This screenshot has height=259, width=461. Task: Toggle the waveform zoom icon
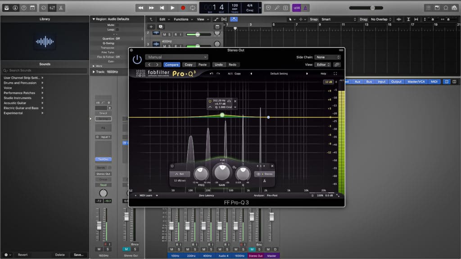[x=399, y=19]
